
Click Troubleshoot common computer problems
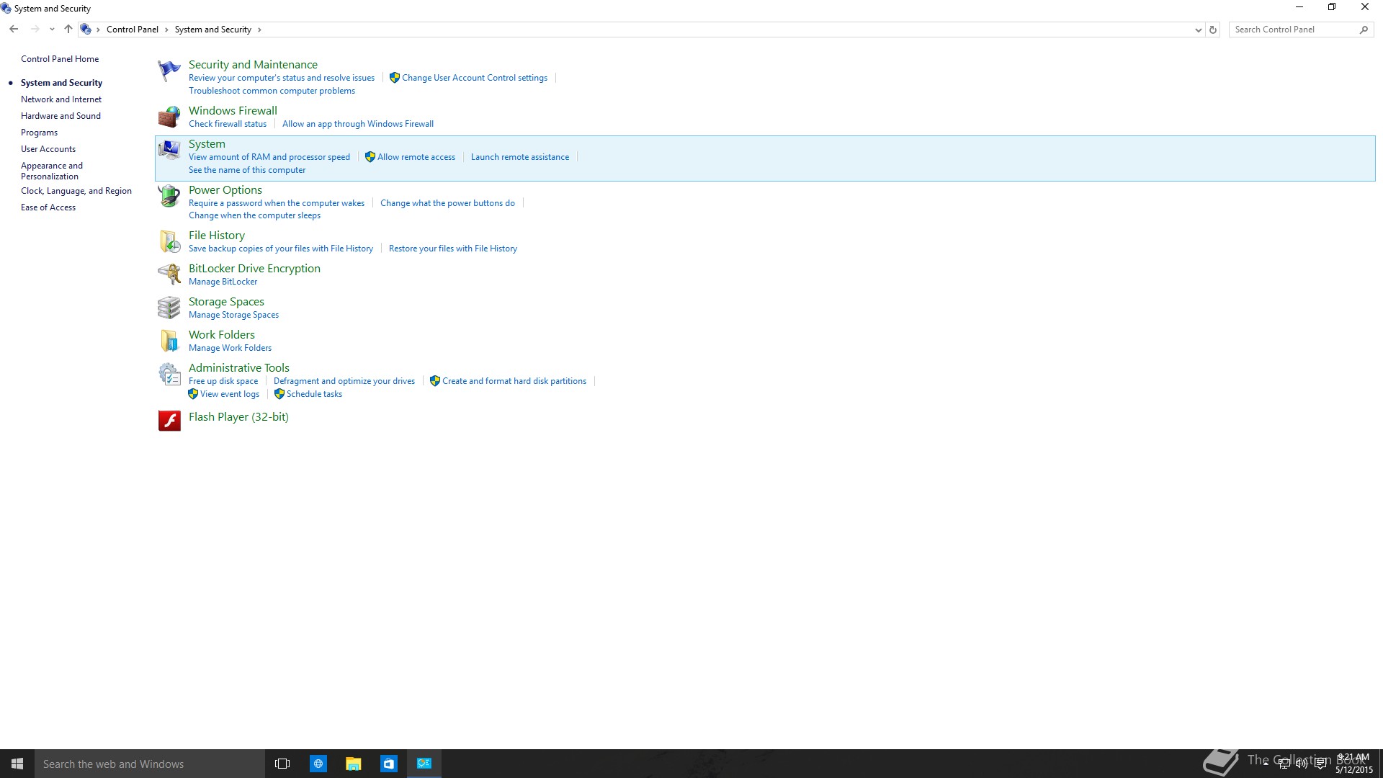pyautogui.click(x=272, y=91)
